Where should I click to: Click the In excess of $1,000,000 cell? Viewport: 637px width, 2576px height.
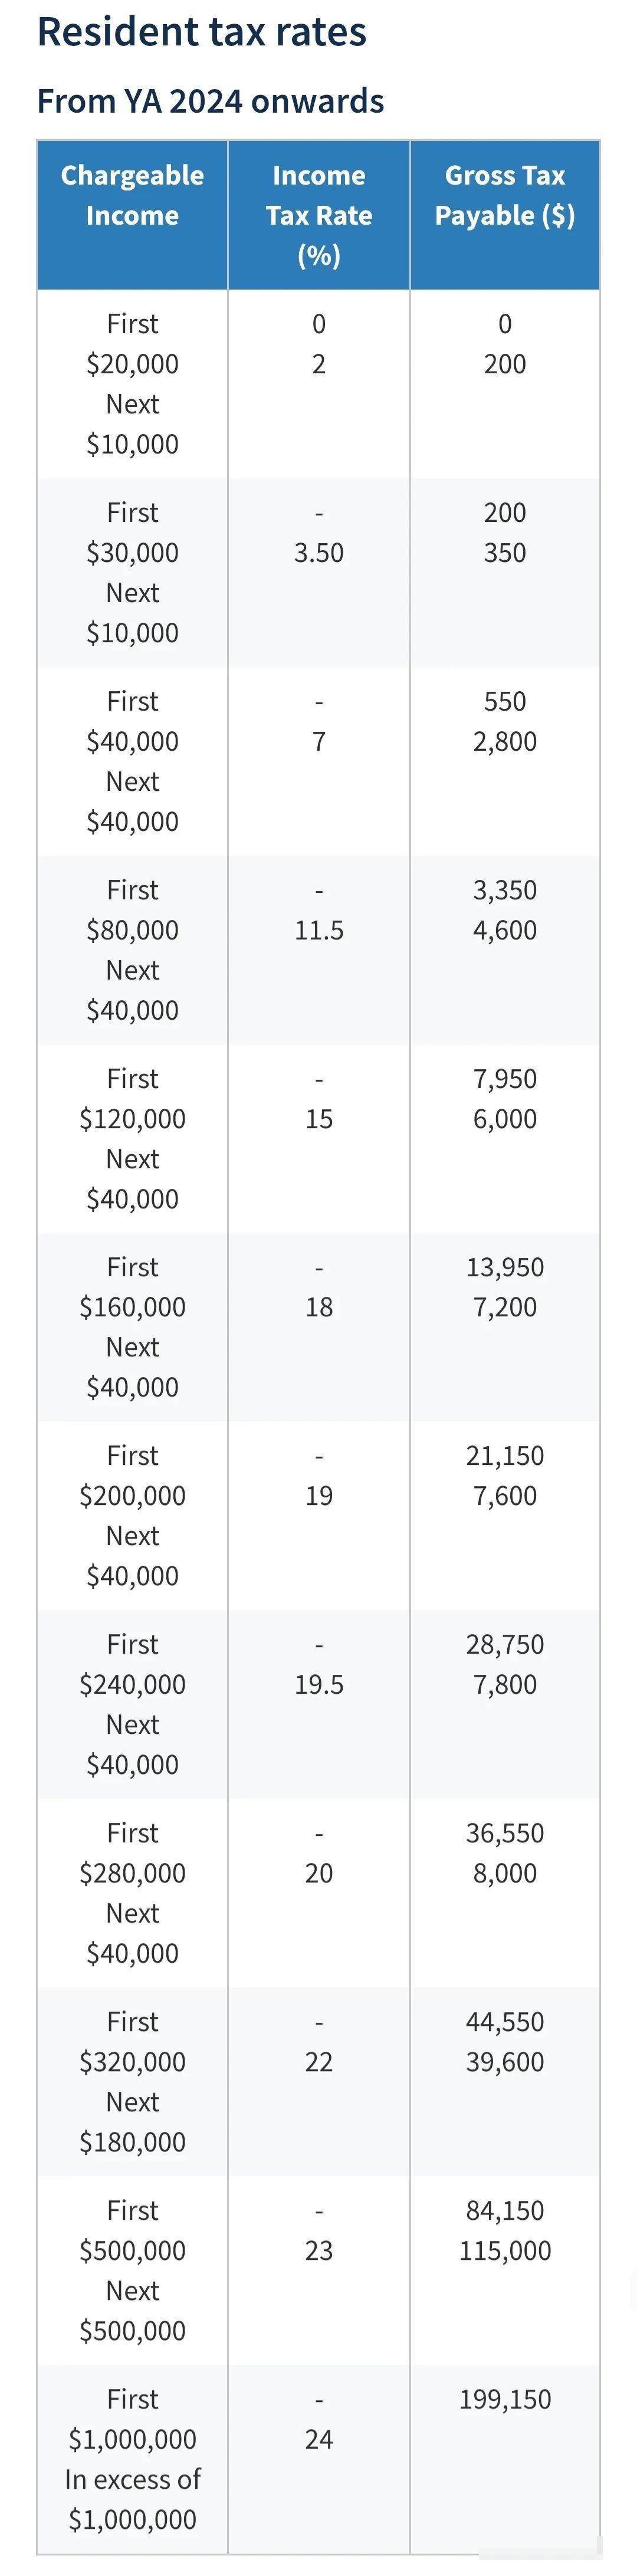click(132, 2500)
